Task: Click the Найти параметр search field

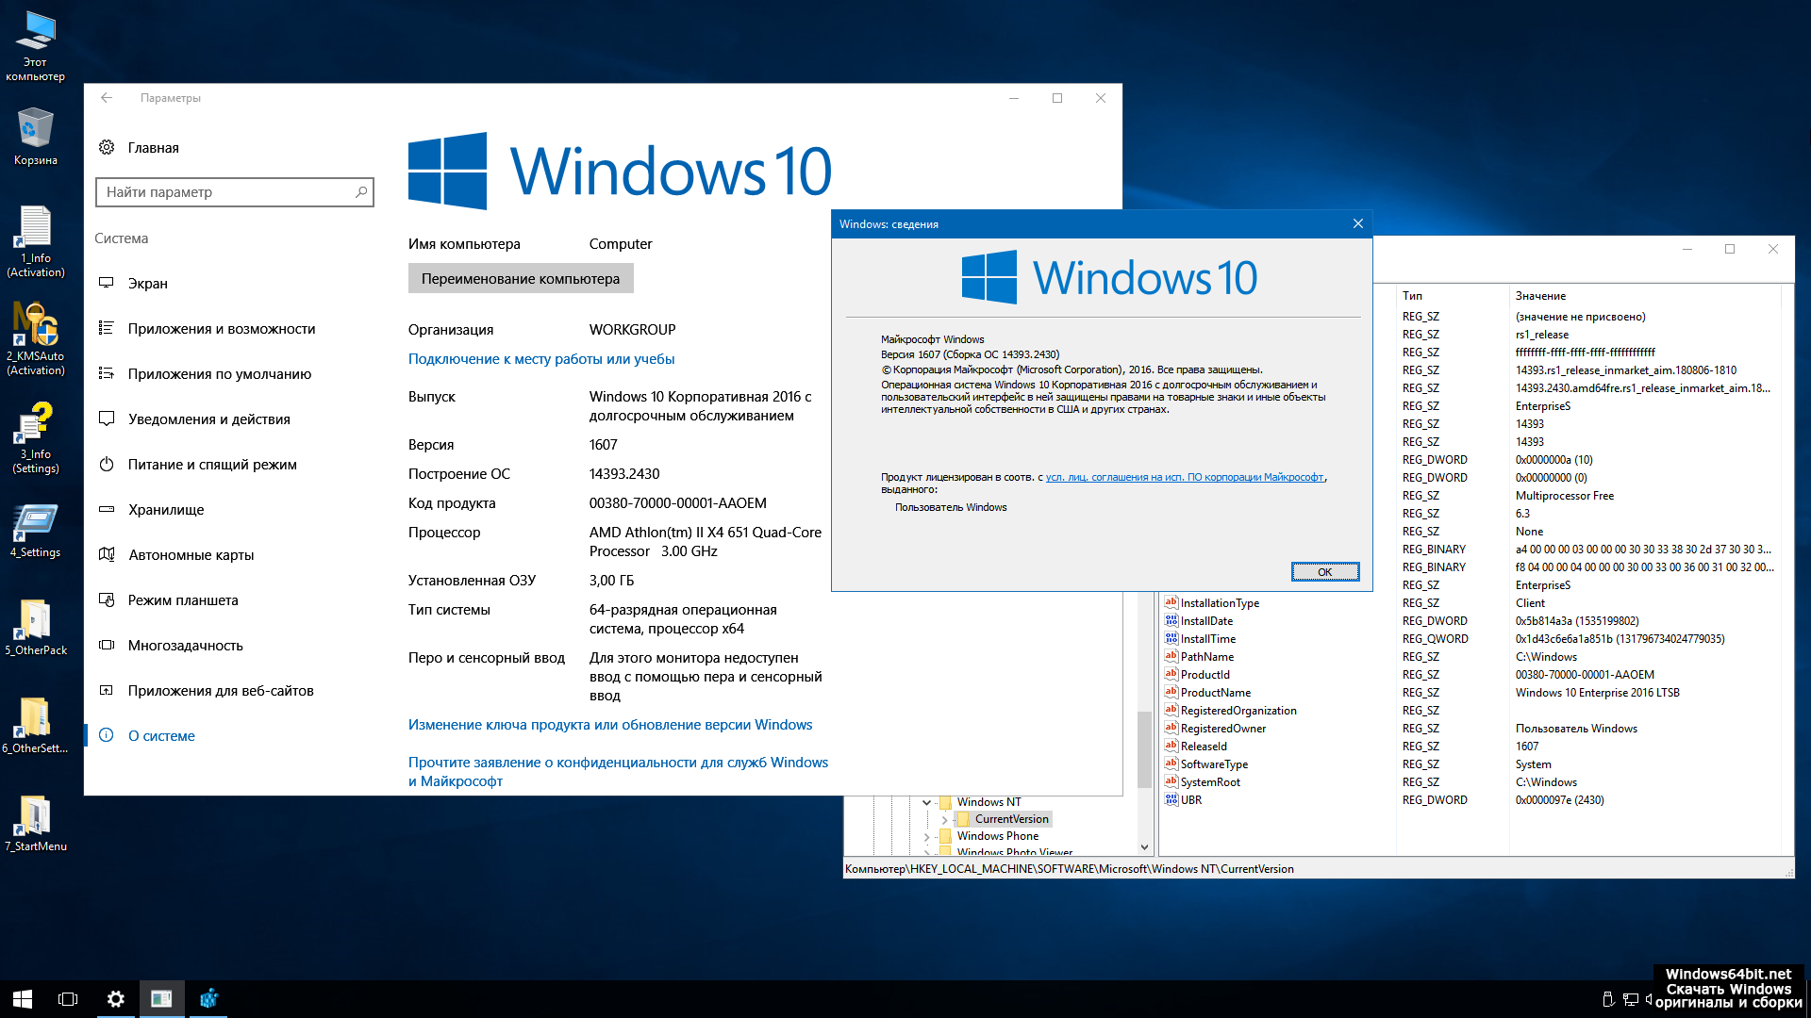Action: coord(226,192)
